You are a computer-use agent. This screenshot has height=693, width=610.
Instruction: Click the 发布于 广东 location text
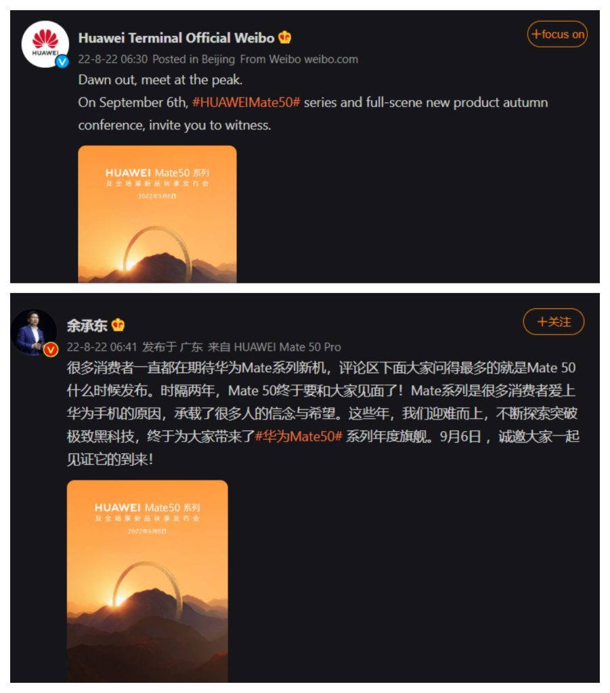tap(173, 347)
